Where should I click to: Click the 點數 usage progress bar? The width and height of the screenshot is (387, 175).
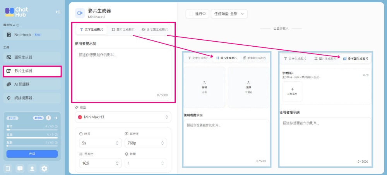coord(32,146)
